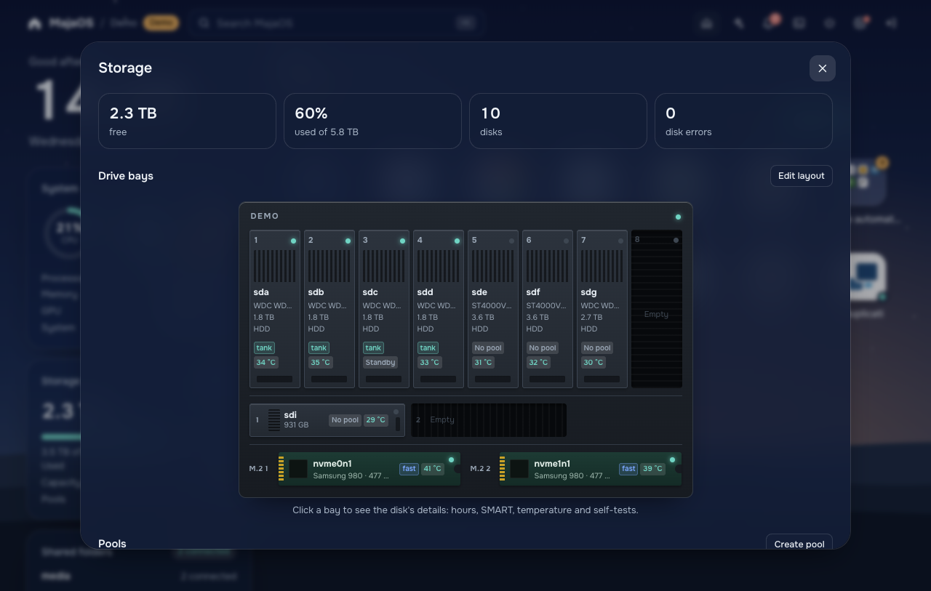
Task: Select the sdf drive bay
Action: [x=548, y=309]
